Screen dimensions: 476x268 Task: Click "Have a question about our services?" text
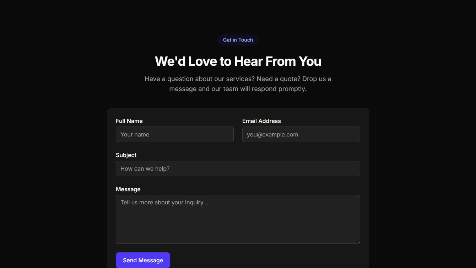click(x=199, y=79)
